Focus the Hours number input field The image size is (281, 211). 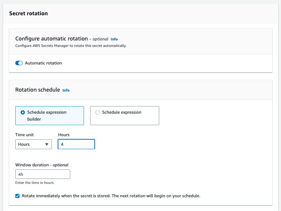point(76,144)
